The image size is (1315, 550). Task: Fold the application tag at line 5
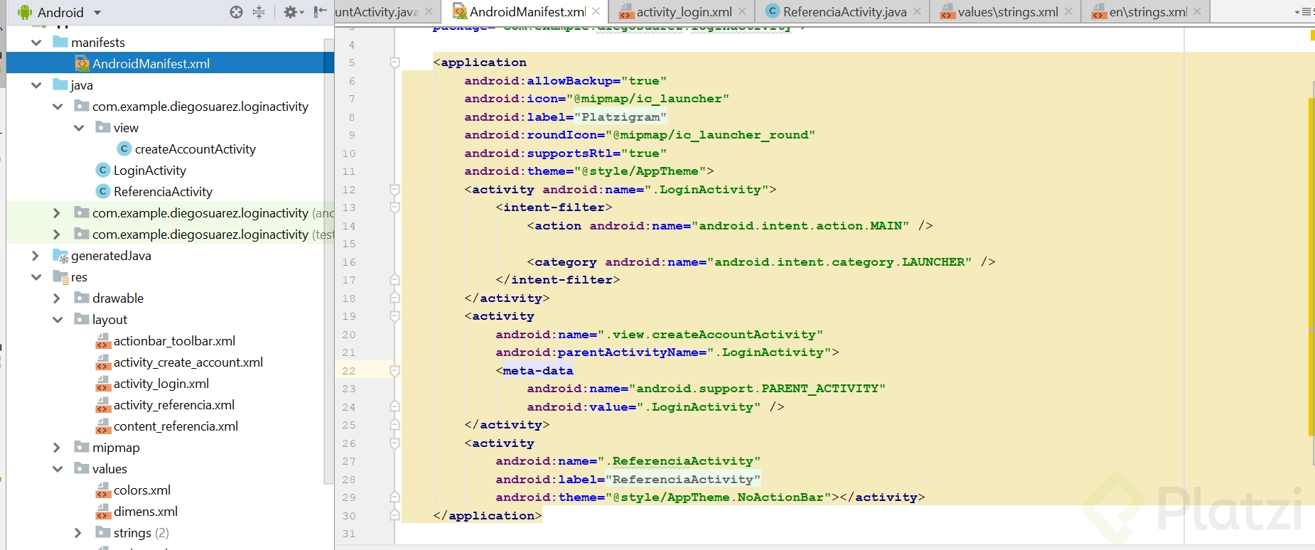coord(394,63)
